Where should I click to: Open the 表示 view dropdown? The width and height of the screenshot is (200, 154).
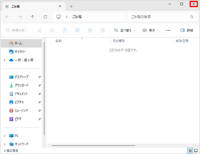coord(150,30)
